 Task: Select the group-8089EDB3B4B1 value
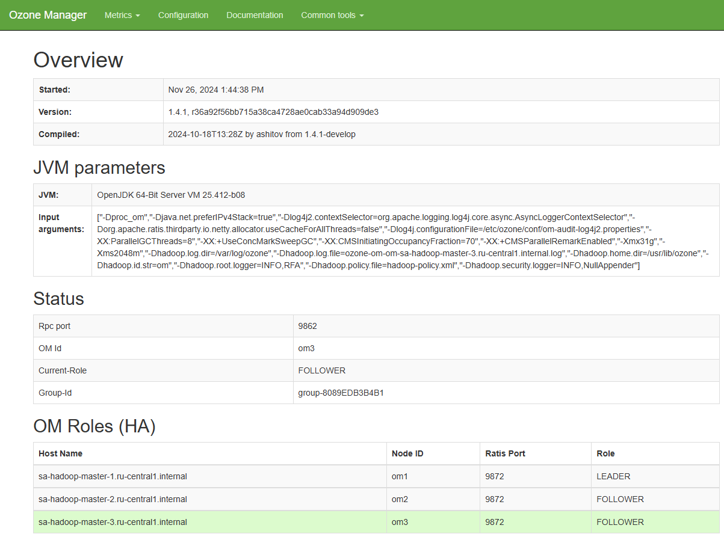341,393
